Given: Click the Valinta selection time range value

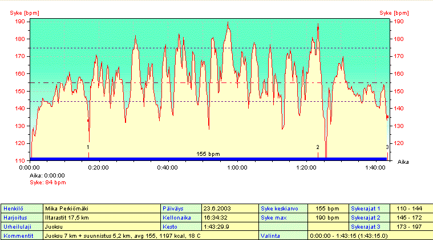Looking at the screenshot, I should (348, 235).
